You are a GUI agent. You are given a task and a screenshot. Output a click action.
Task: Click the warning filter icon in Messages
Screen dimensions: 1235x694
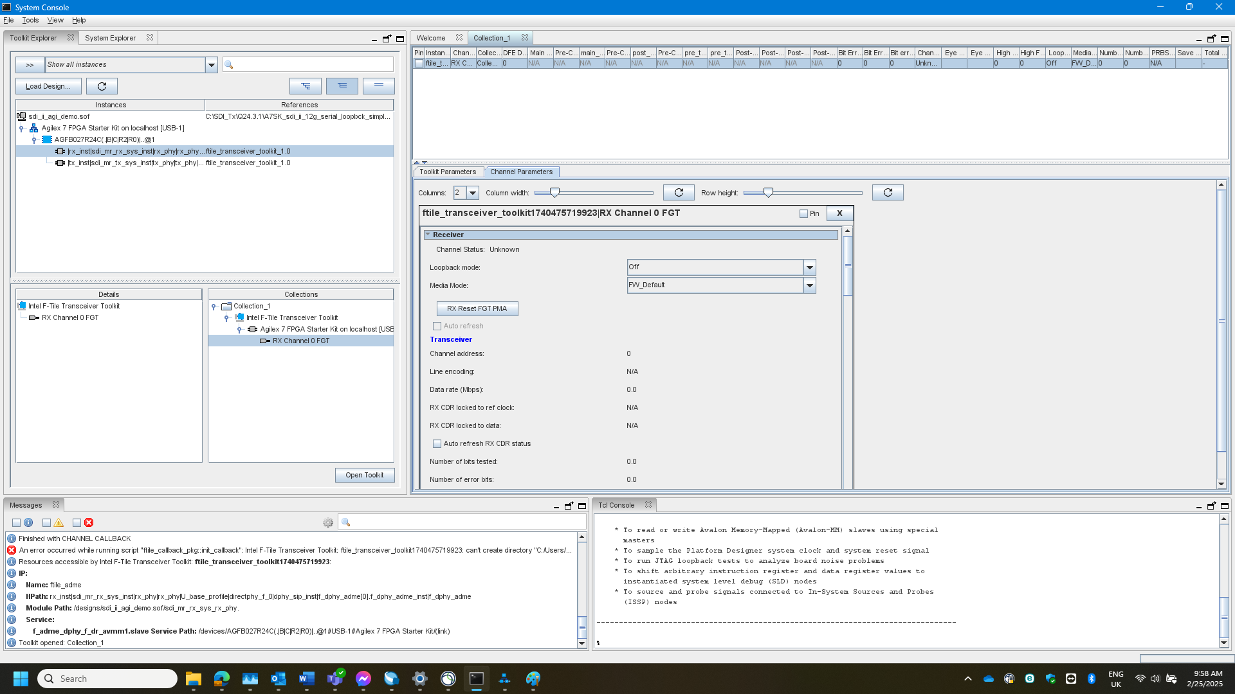point(59,523)
